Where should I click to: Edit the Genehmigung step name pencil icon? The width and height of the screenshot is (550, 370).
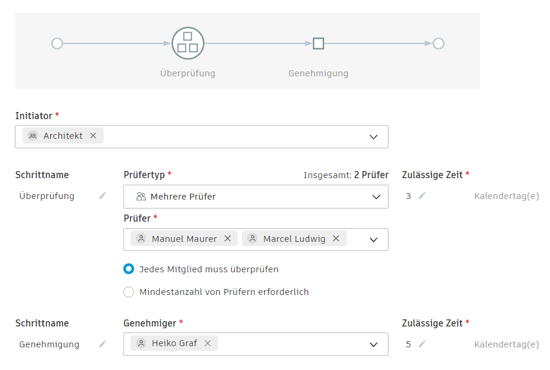click(x=102, y=344)
